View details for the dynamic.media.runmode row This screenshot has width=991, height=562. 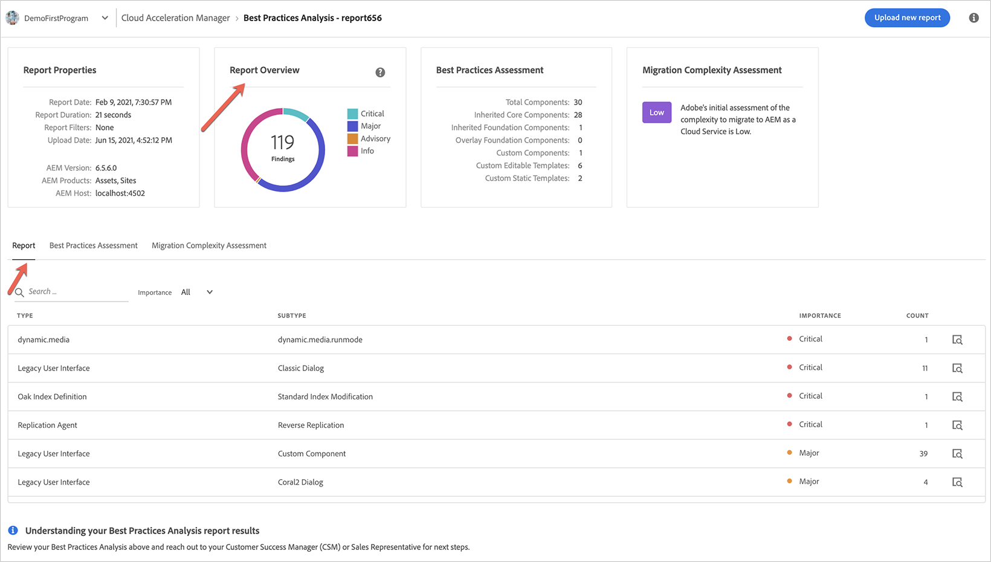coord(957,340)
